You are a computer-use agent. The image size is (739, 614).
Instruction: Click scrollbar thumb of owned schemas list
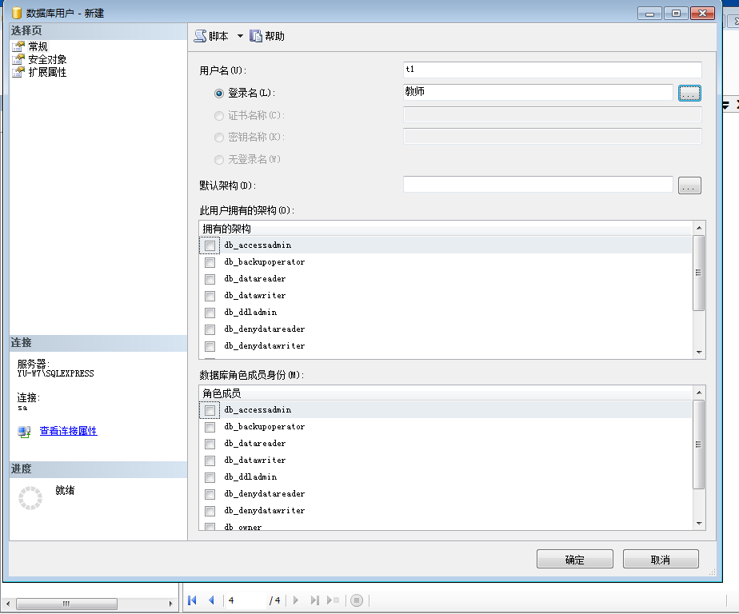click(698, 273)
